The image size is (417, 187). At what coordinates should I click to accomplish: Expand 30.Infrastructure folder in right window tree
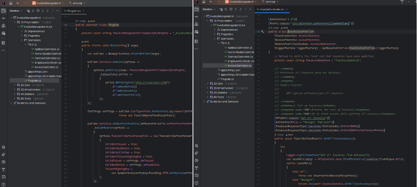point(208,88)
